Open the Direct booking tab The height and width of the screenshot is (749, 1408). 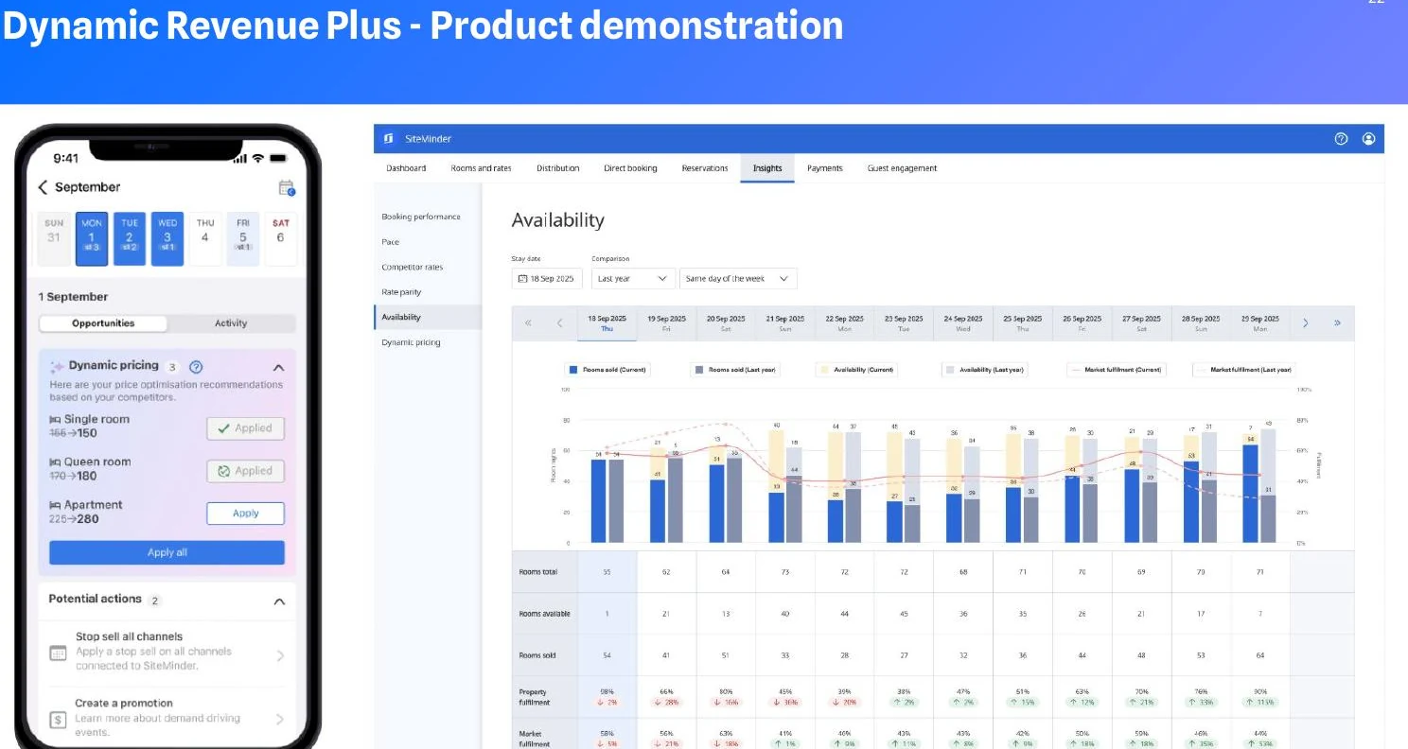(x=630, y=168)
